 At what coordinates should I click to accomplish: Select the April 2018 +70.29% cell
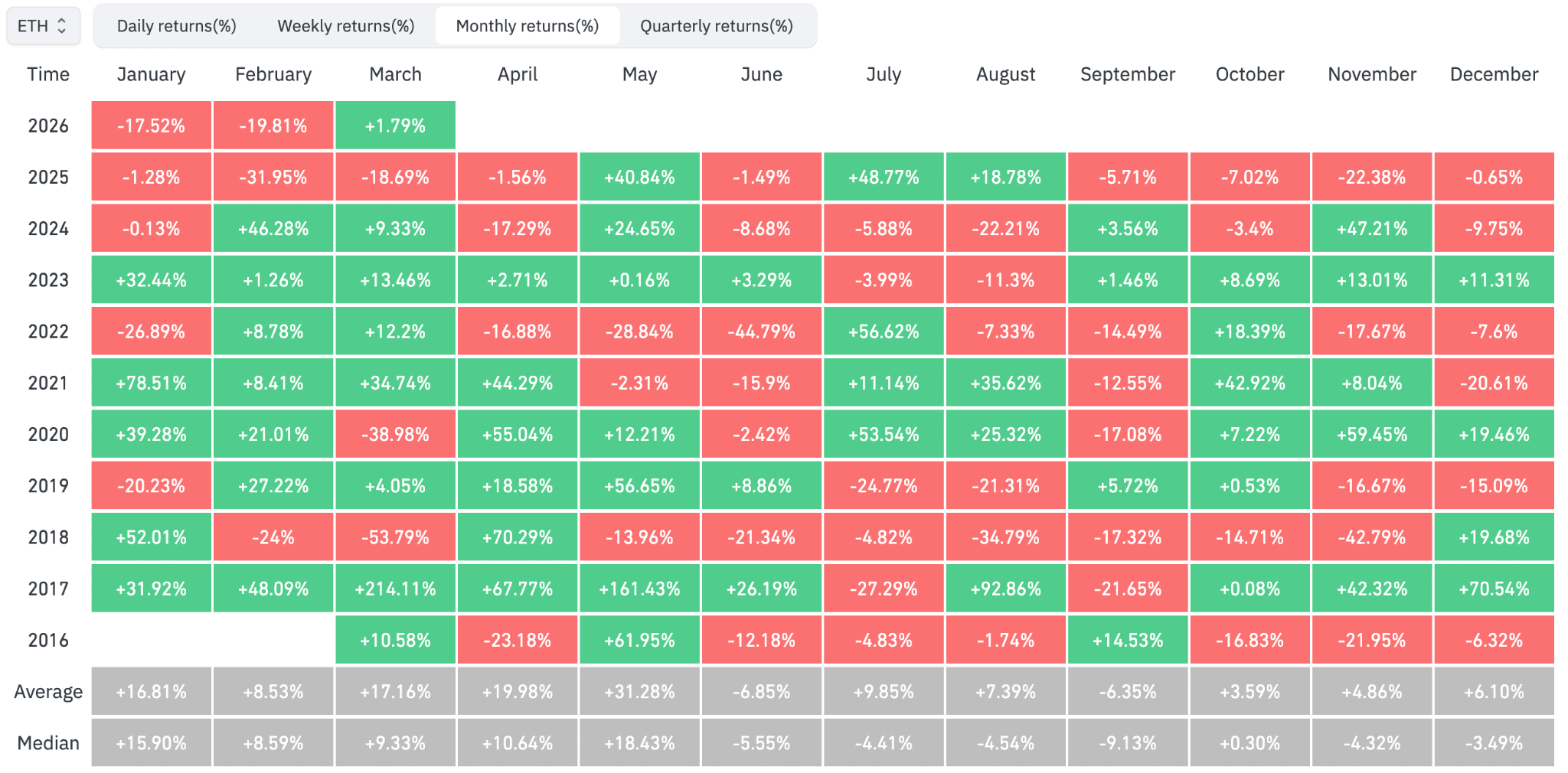[518, 537]
